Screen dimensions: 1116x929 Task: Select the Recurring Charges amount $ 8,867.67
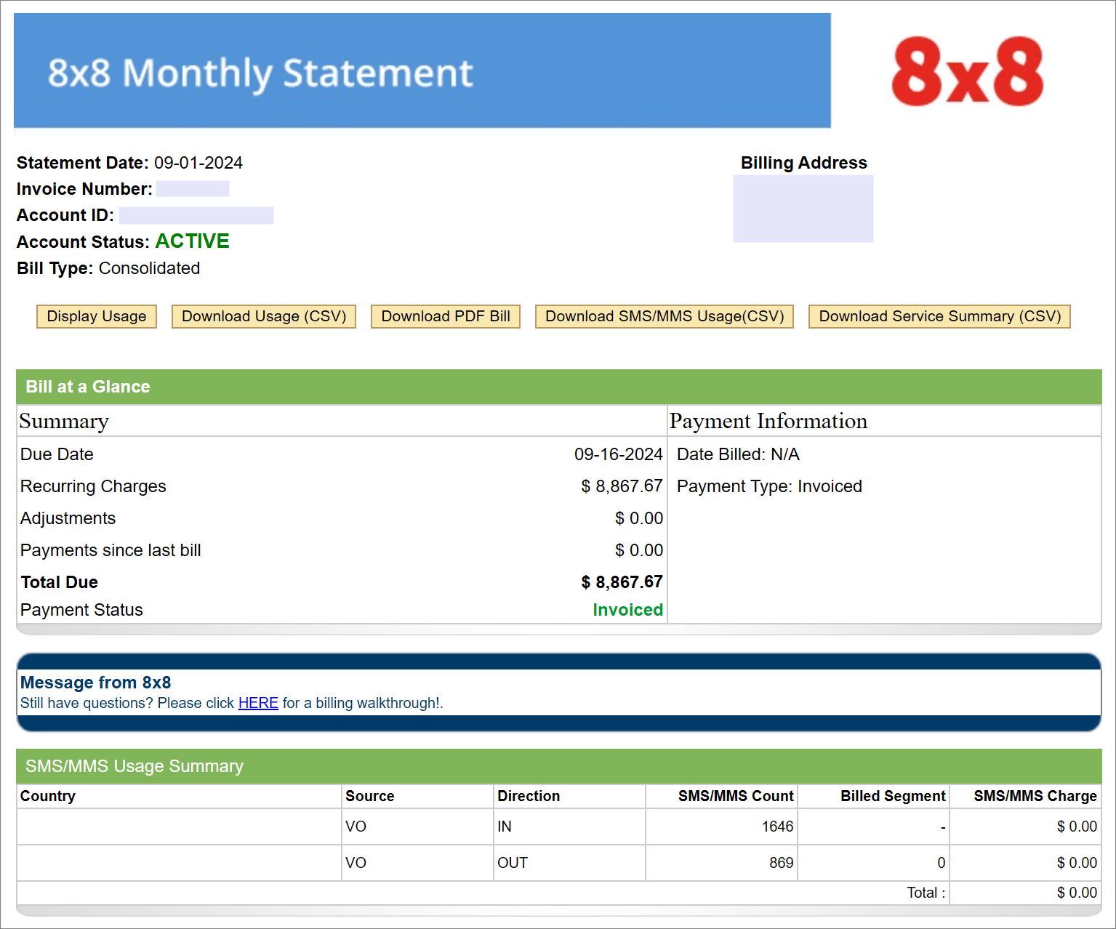[x=622, y=486]
